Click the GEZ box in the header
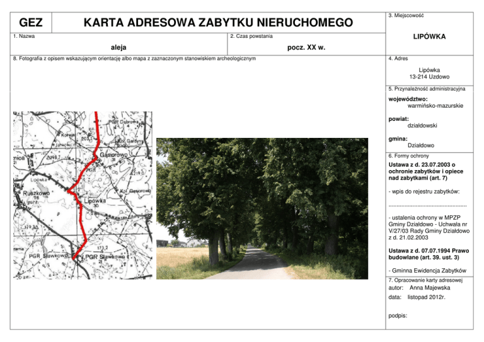484x342 pixels. click(x=31, y=23)
